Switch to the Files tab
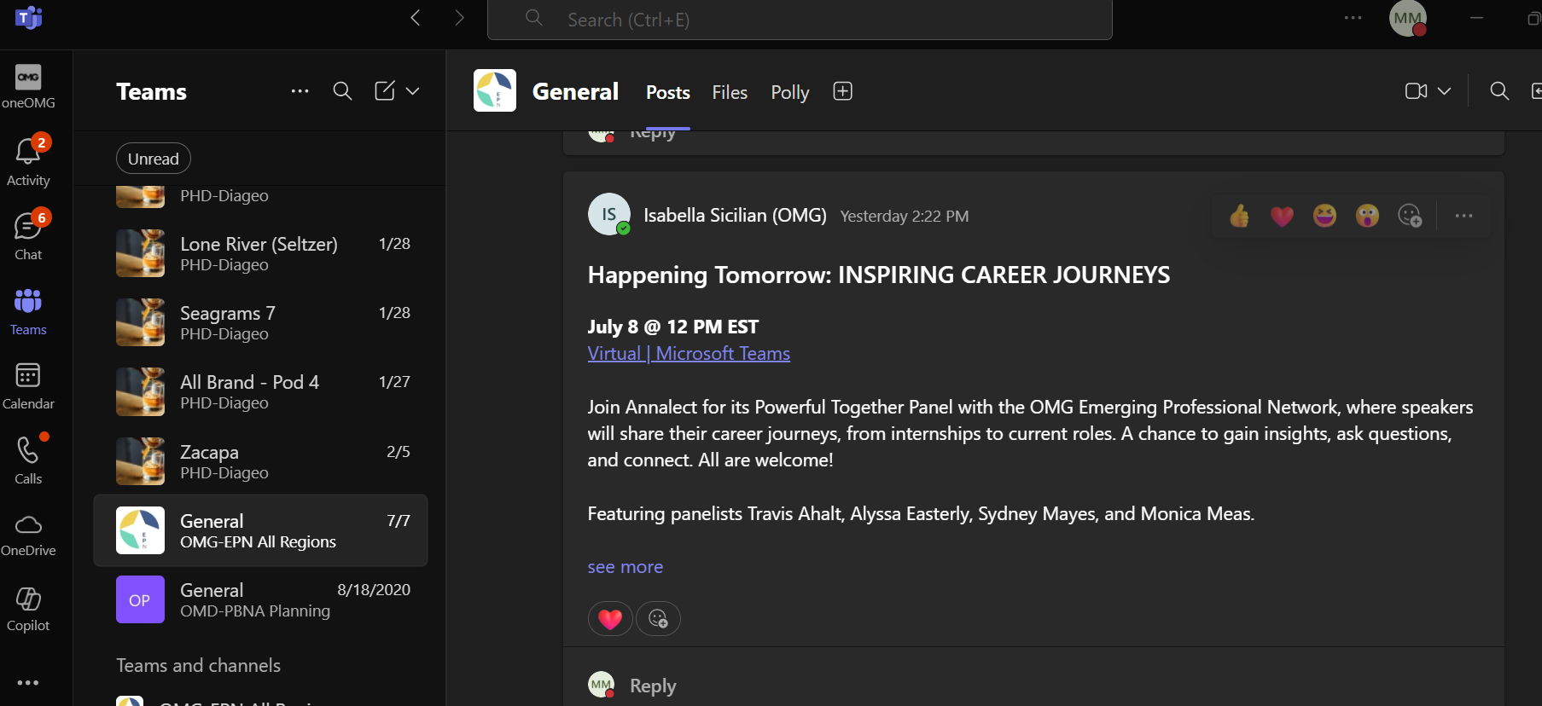This screenshot has width=1542, height=706. 730,92
